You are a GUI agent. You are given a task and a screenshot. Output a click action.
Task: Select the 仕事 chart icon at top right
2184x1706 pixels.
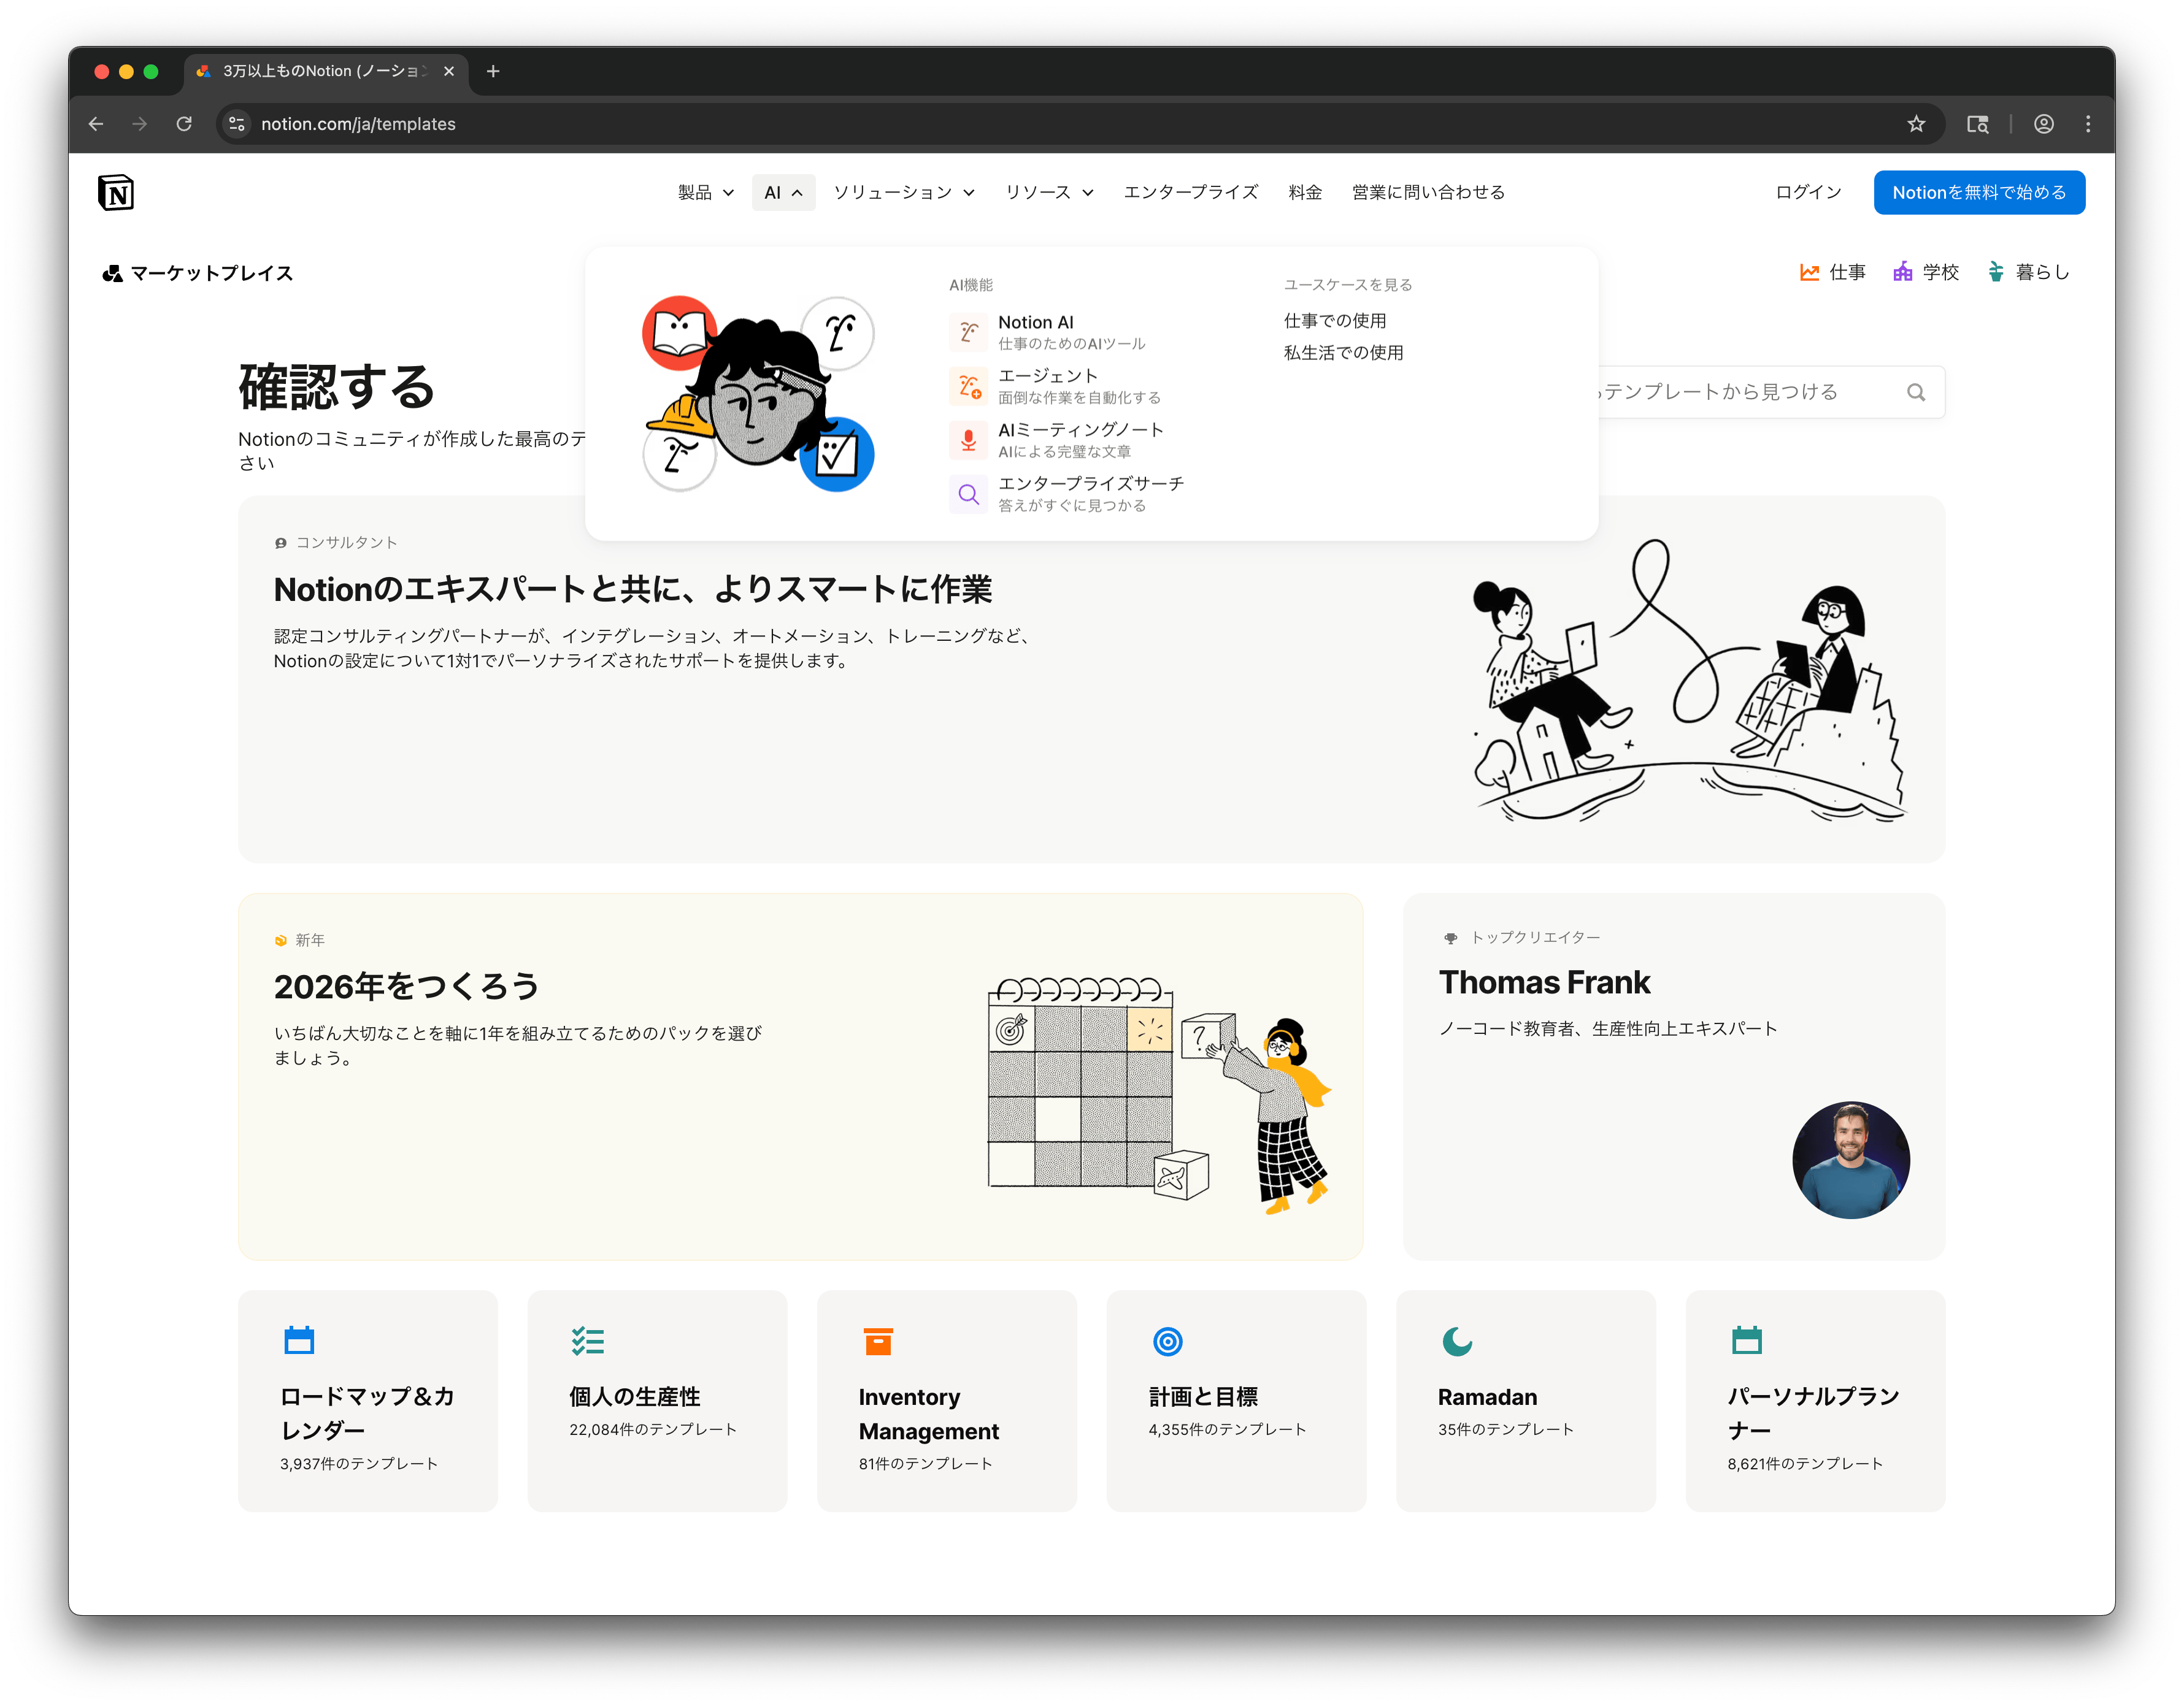point(1810,271)
